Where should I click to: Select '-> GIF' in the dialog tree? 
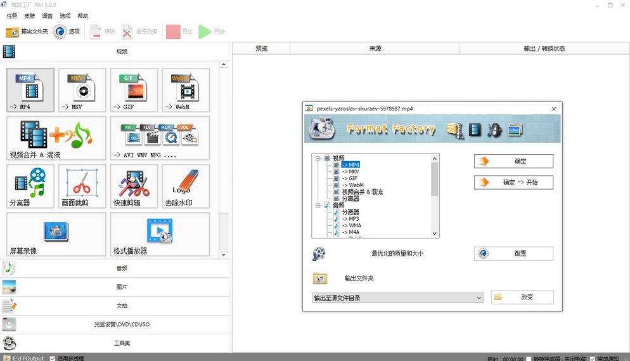click(350, 178)
